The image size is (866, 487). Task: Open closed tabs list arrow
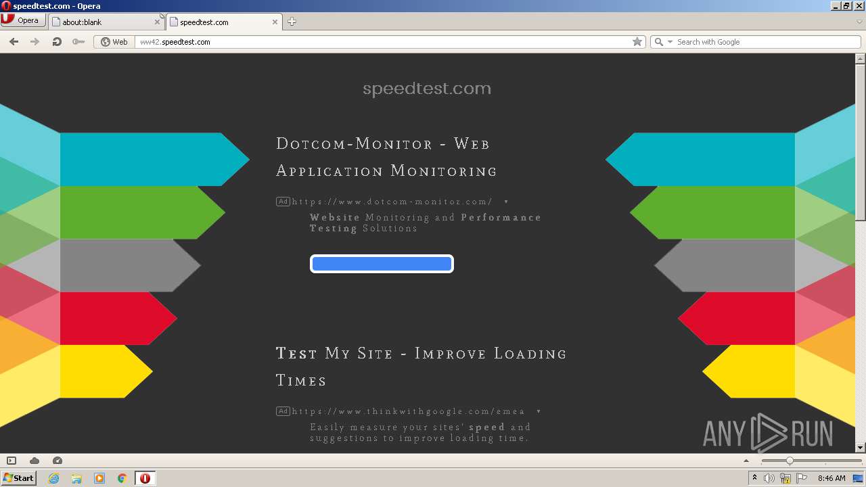click(859, 22)
